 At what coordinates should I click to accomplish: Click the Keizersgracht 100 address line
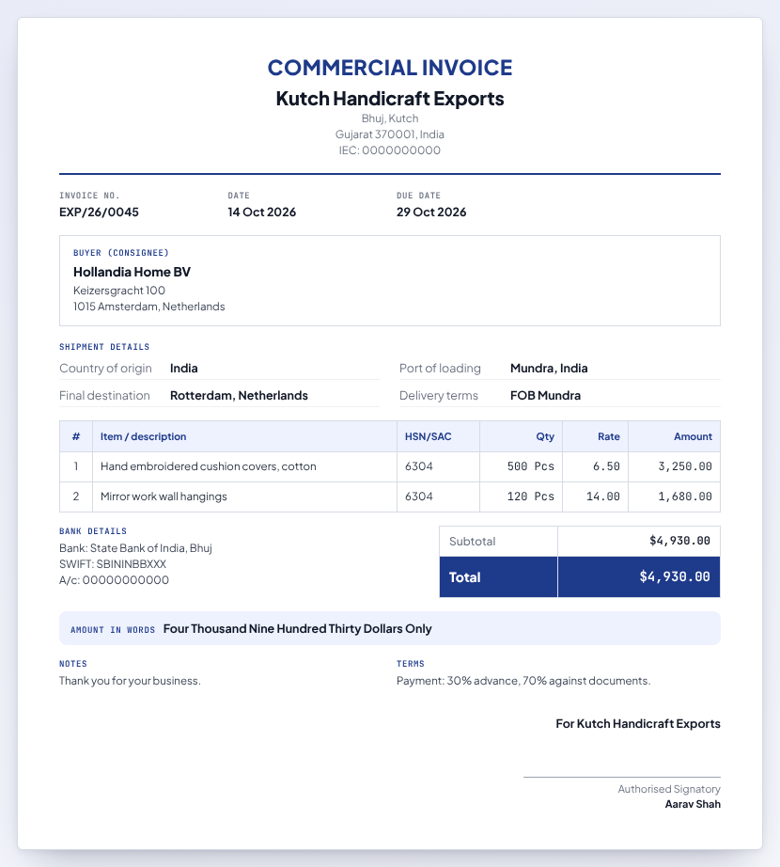coord(119,291)
